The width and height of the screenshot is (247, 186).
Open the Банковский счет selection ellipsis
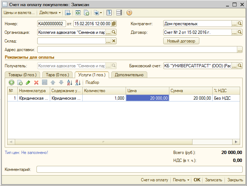(234, 65)
